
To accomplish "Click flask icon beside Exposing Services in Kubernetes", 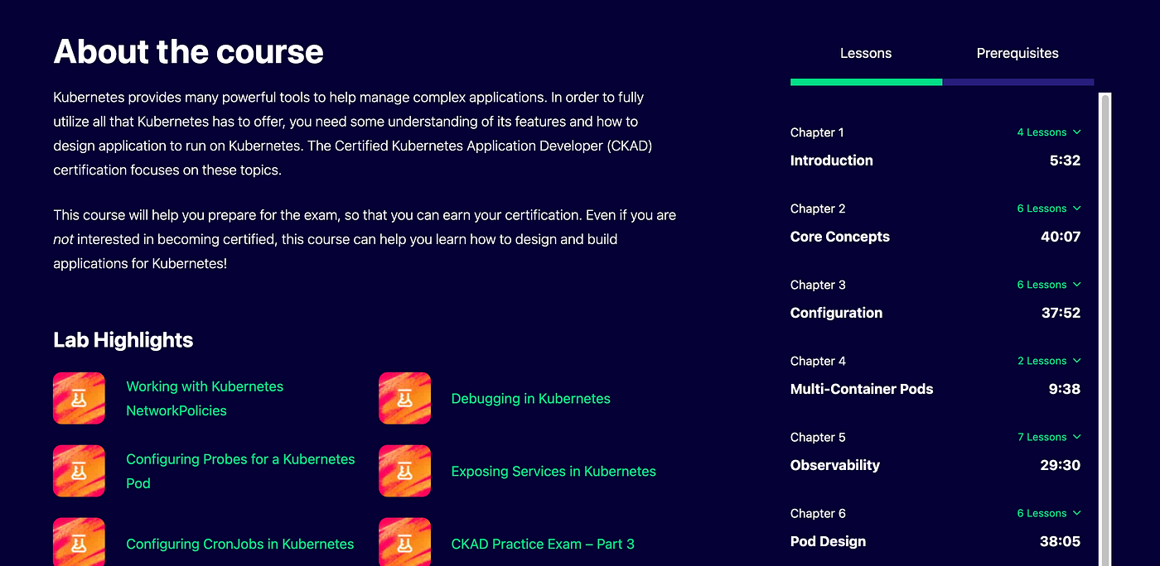I will coord(404,471).
